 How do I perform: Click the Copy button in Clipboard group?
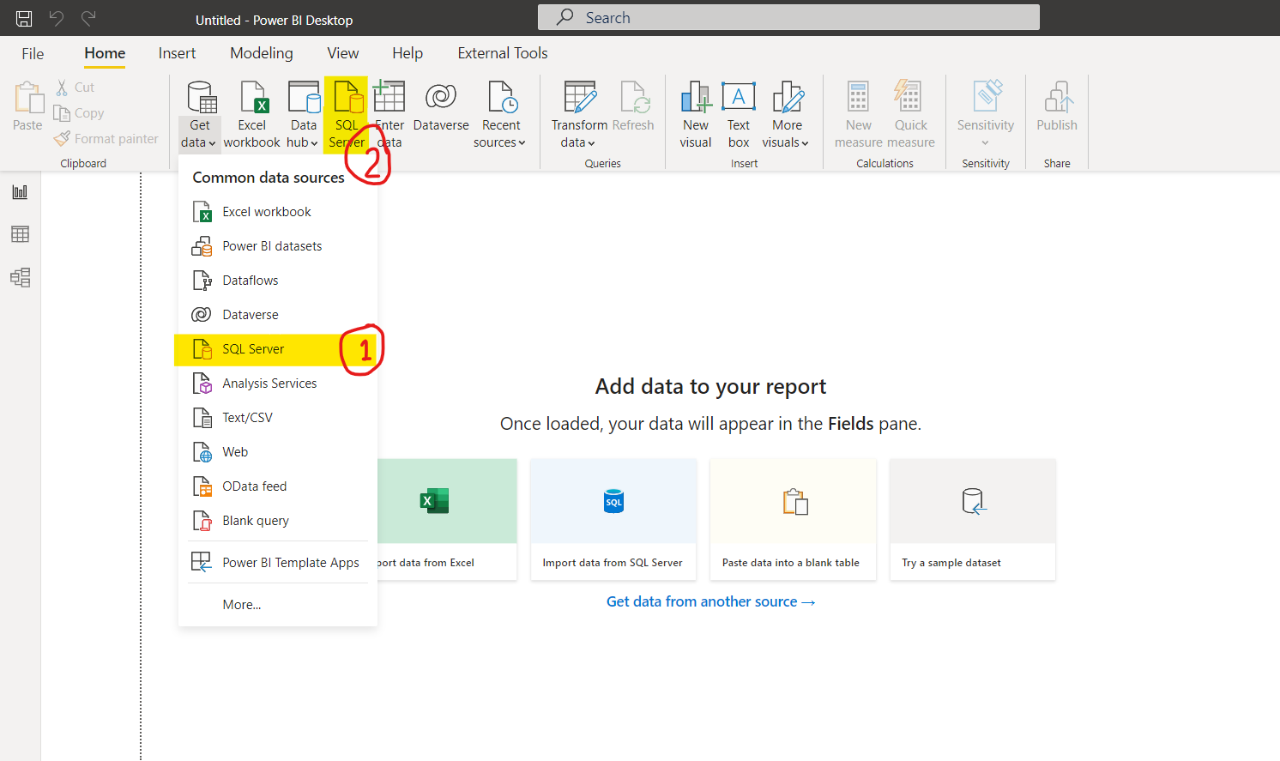tap(78, 113)
